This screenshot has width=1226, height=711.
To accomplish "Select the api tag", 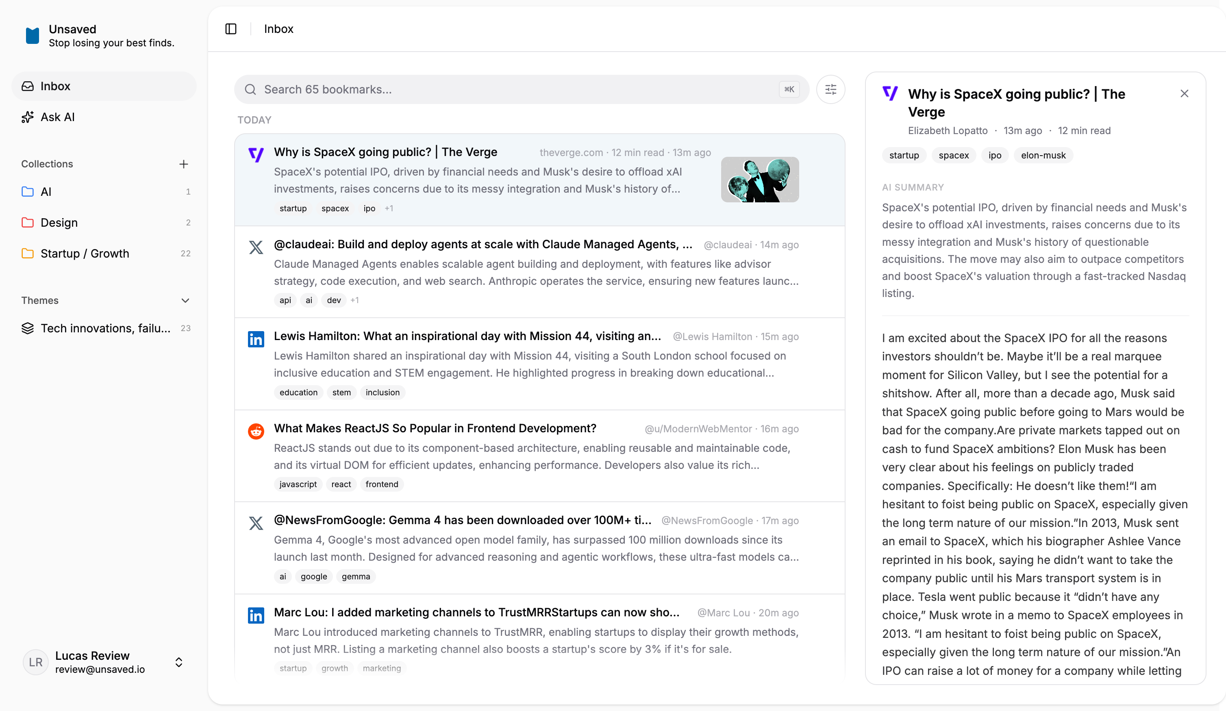I will pyautogui.click(x=286, y=300).
